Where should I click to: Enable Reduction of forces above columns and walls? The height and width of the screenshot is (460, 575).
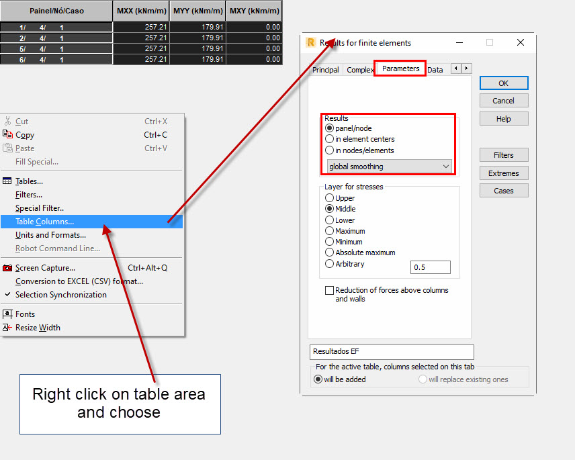(330, 290)
